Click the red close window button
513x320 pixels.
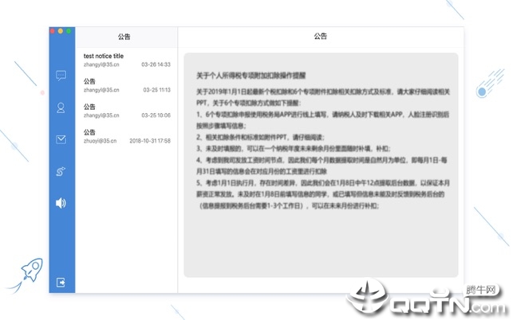(53, 31)
